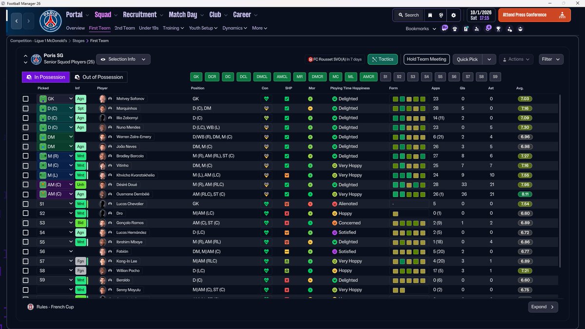Image resolution: width=585 pixels, height=329 pixels.
Task: Select the DMCL position pill
Action: (x=262, y=77)
